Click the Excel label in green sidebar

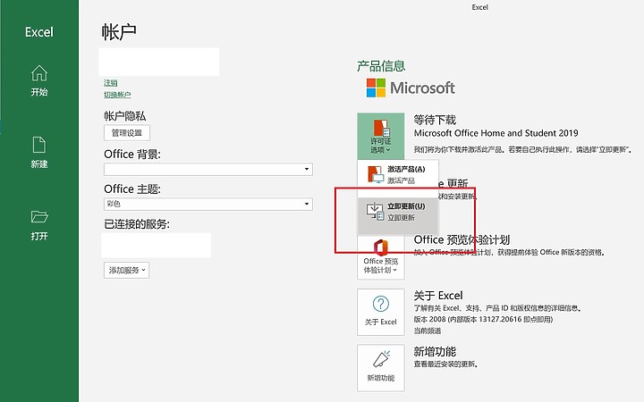39,32
